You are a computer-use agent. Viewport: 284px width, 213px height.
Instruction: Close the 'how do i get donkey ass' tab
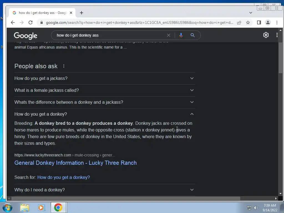[x=71, y=13]
